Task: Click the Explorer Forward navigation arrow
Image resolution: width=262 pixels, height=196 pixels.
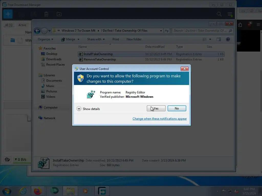Action: pos(44,31)
